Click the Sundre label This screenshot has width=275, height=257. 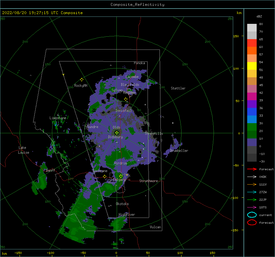pos(93,127)
